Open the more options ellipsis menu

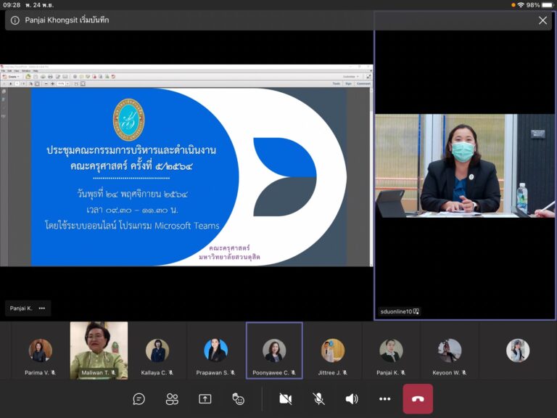click(385, 398)
